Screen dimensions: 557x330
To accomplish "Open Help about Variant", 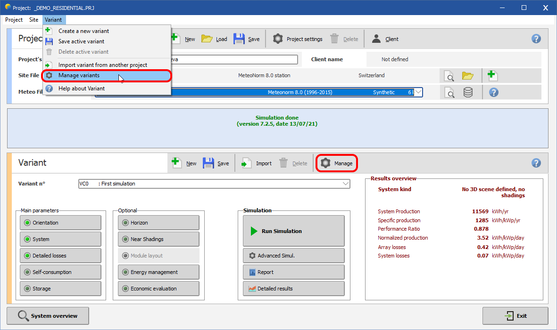I will [107, 89].
